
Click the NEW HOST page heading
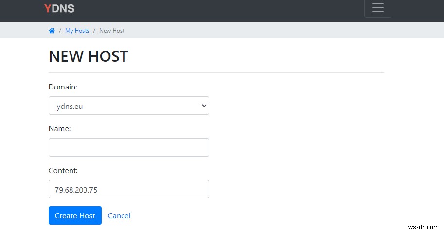click(89, 56)
